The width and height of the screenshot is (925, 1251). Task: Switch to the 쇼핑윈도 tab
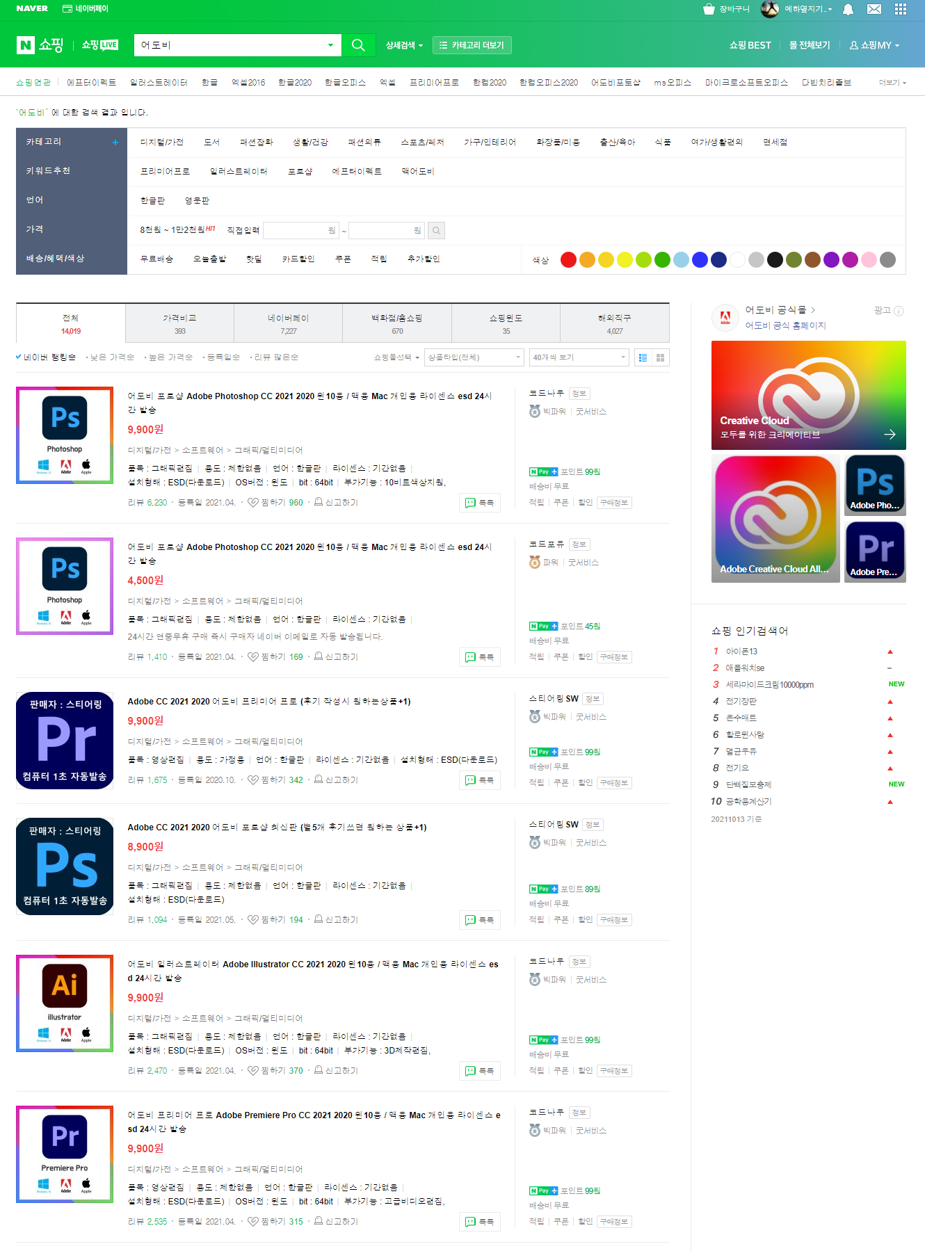506,323
